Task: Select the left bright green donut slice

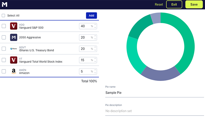Action: pos(133,55)
